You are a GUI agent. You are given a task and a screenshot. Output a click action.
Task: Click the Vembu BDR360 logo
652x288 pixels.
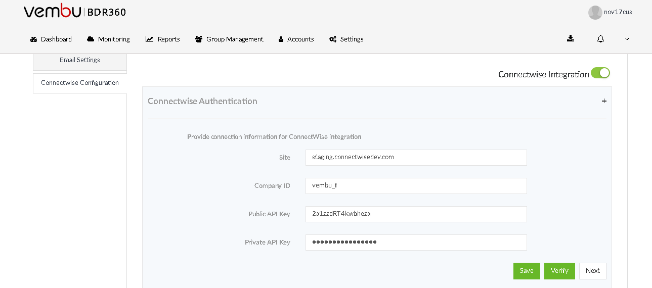[x=75, y=12]
